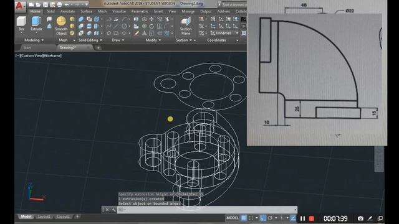Screen dimensions: 399x224
Task: Click the Save icon in Quick Access toolbar
Action: pos(46,4)
